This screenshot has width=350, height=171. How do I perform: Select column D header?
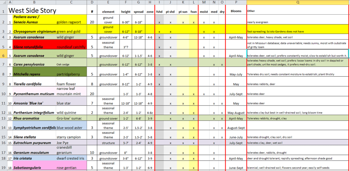point(92,2)
